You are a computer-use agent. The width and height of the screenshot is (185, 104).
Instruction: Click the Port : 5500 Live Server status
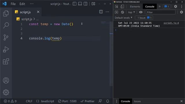[x=67, y=101]
